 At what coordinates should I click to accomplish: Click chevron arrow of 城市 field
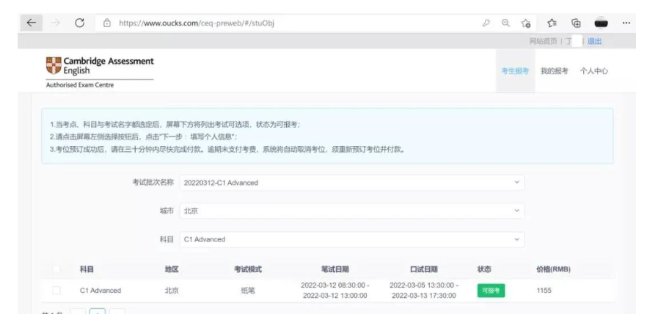pos(517,211)
